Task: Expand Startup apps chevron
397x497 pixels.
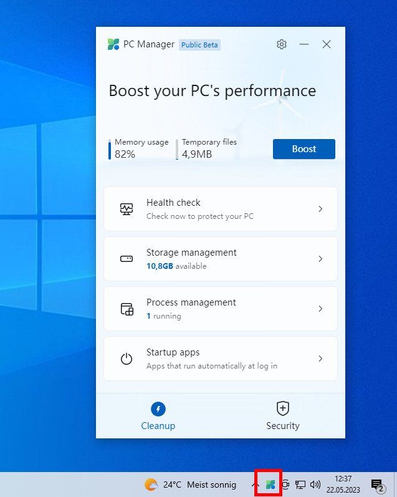Action: [320, 359]
